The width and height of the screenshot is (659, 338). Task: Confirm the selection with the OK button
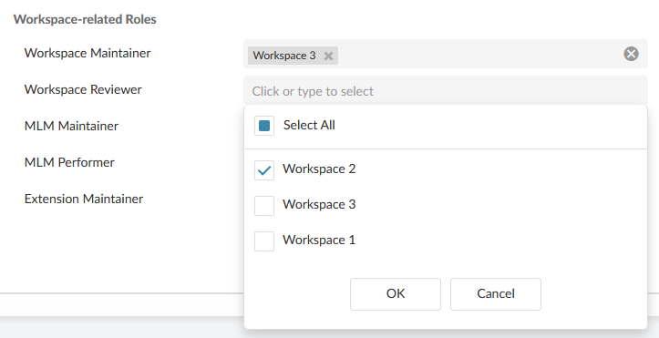(396, 294)
